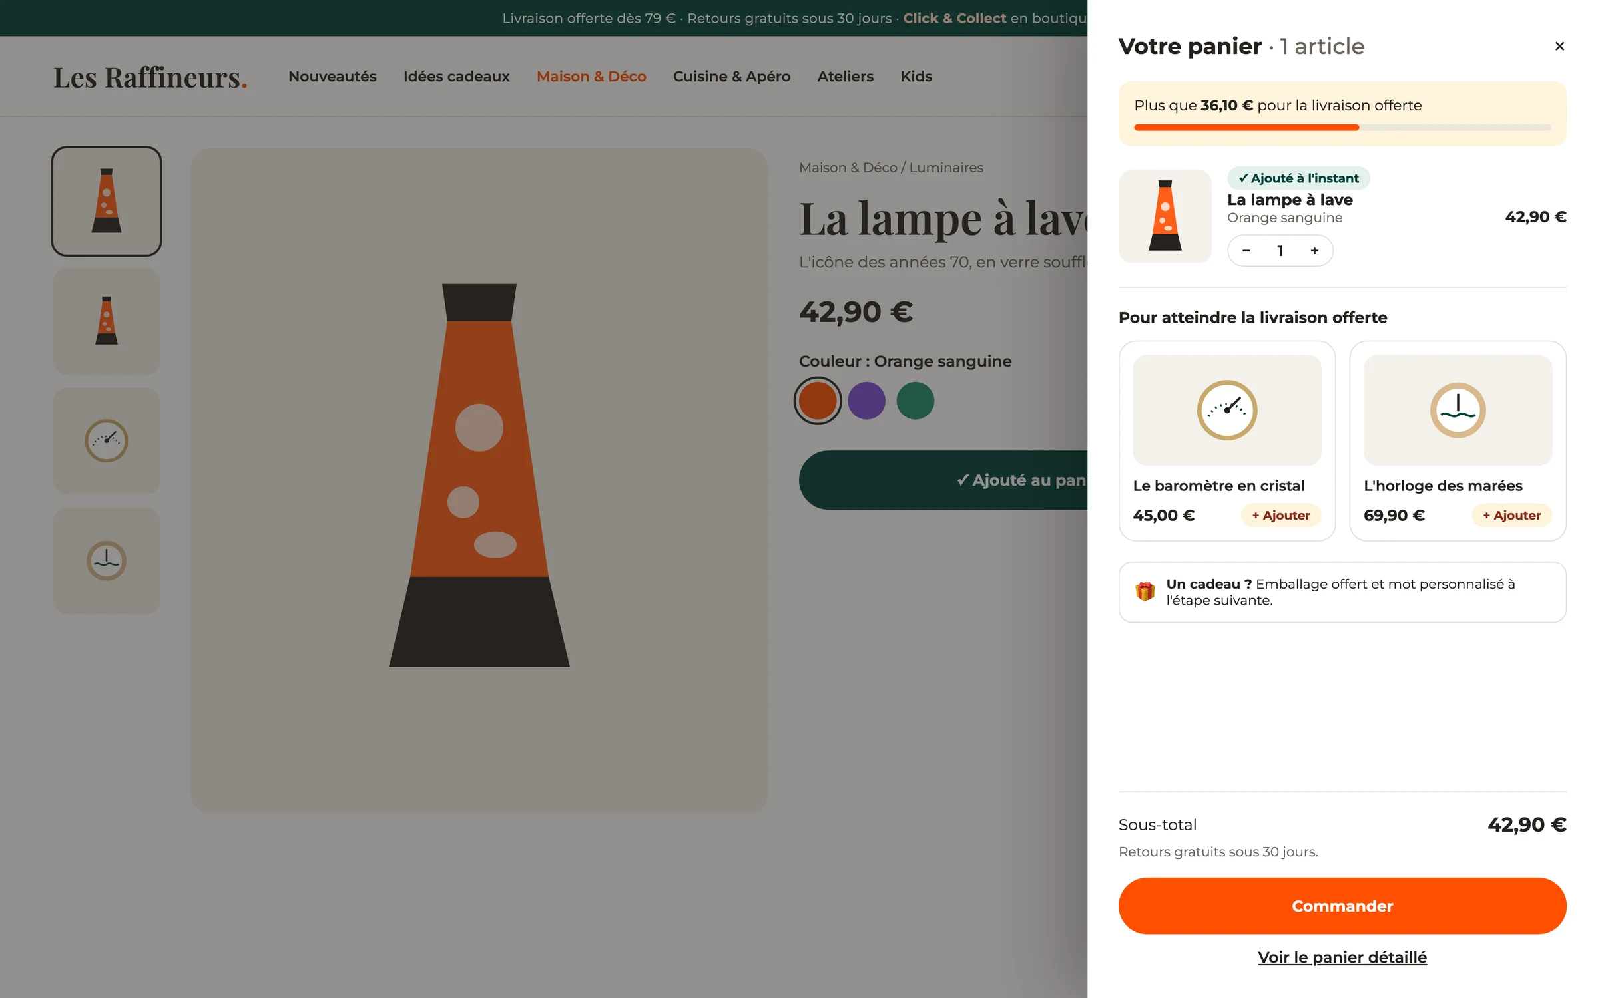
Task: Add L'horloge des marées to cart
Action: point(1511,515)
